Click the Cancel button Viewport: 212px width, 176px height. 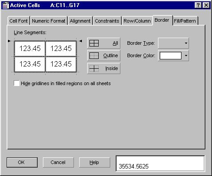tap(58, 162)
